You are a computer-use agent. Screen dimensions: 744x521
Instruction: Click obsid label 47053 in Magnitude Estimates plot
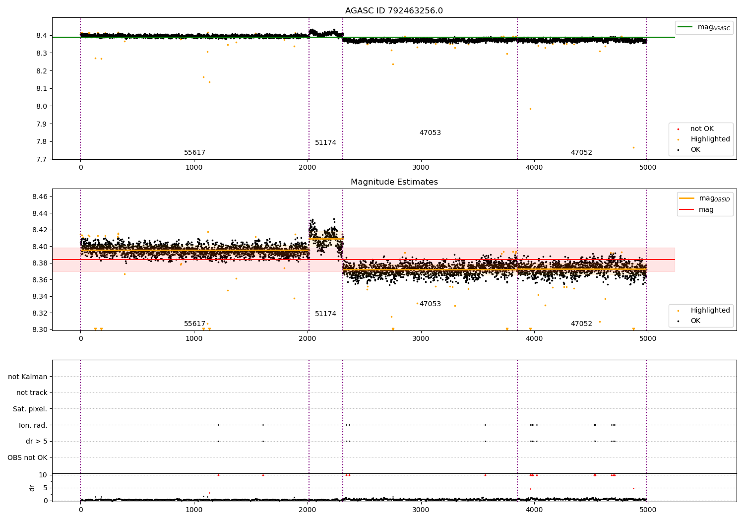430,304
